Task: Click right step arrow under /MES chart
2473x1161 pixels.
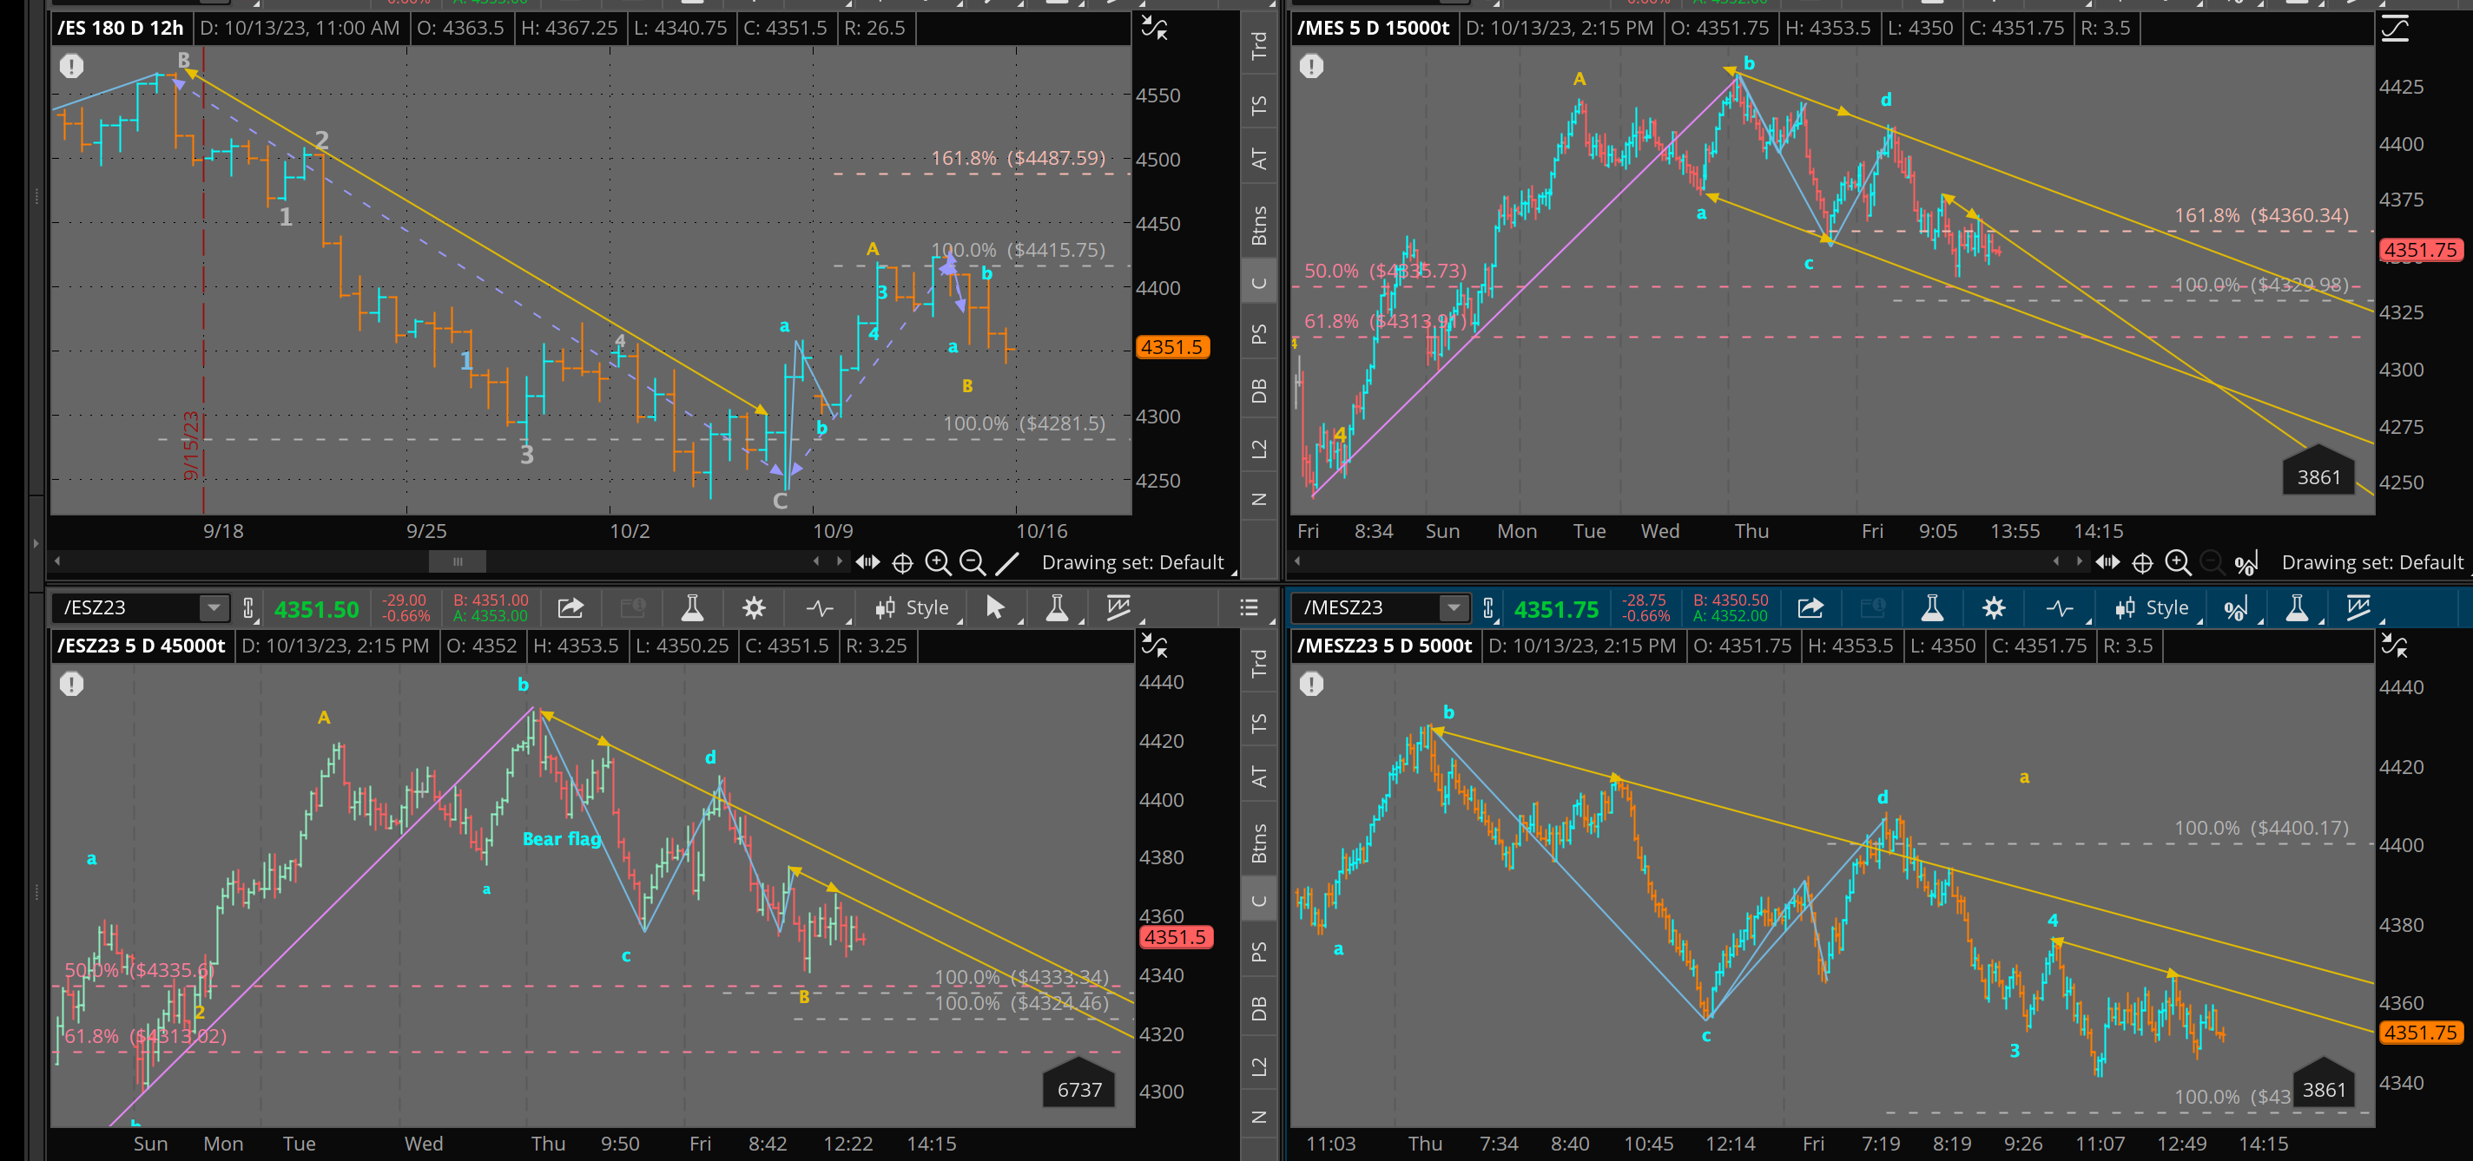Action: click(x=2080, y=561)
